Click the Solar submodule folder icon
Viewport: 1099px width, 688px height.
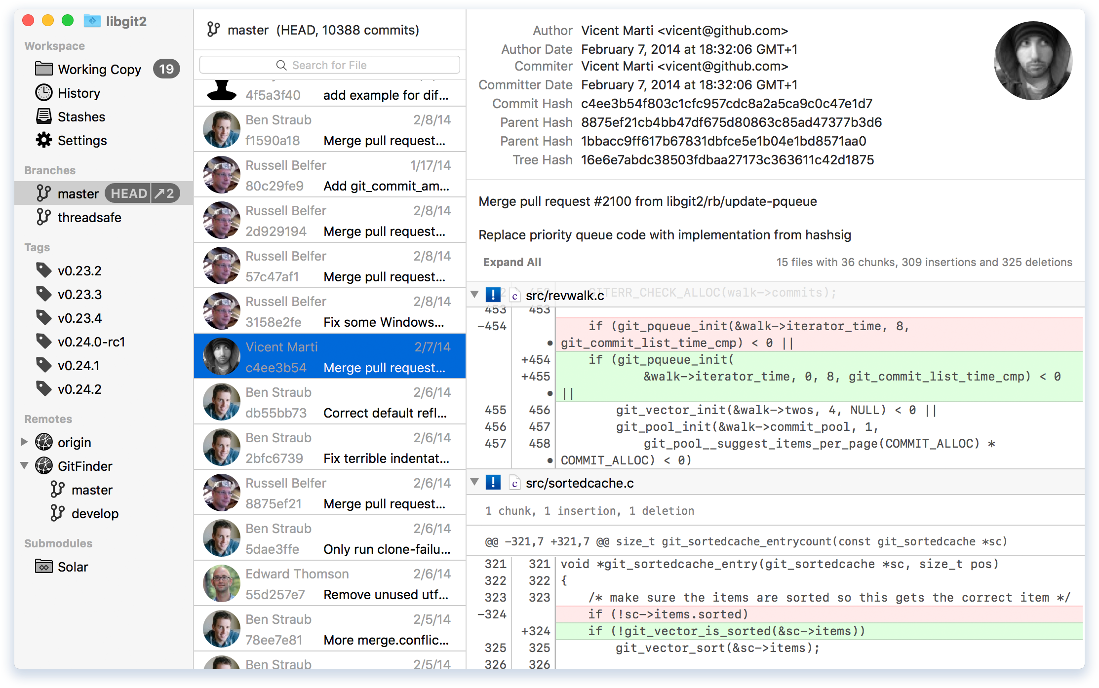pyautogui.click(x=43, y=567)
